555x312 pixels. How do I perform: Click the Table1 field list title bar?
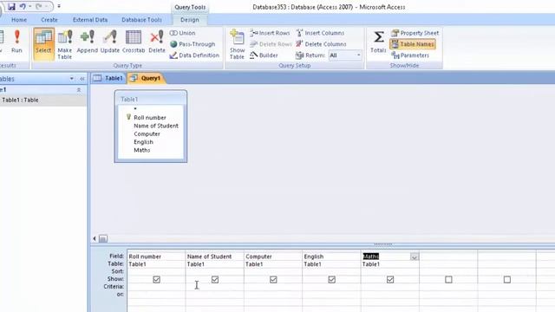tap(151, 99)
